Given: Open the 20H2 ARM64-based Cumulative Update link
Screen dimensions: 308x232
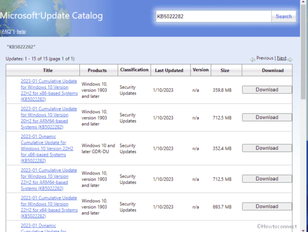Looking at the screenshot, I should (49, 118).
